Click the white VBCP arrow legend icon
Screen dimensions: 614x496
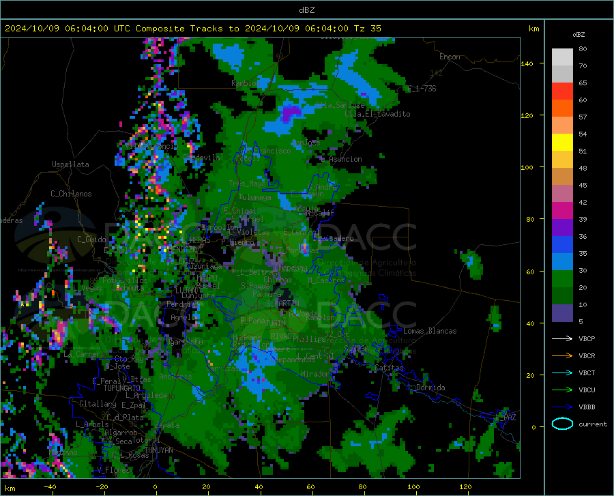coord(562,338)
